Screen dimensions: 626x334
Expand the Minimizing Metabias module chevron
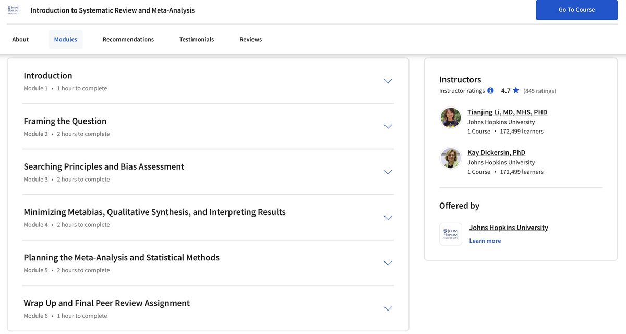pos(388,217)
